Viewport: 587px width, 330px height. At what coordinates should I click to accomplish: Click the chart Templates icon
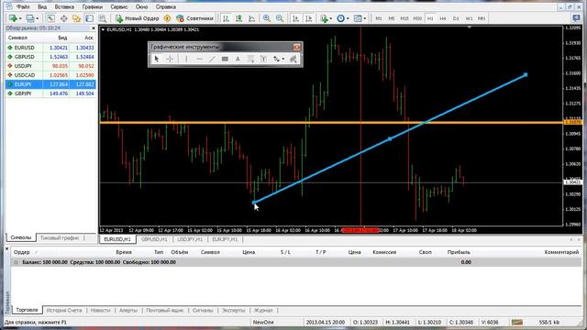tap(358, 18)
